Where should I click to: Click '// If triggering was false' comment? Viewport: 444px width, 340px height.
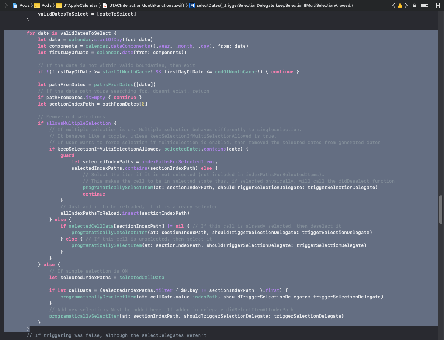[116, 335]
